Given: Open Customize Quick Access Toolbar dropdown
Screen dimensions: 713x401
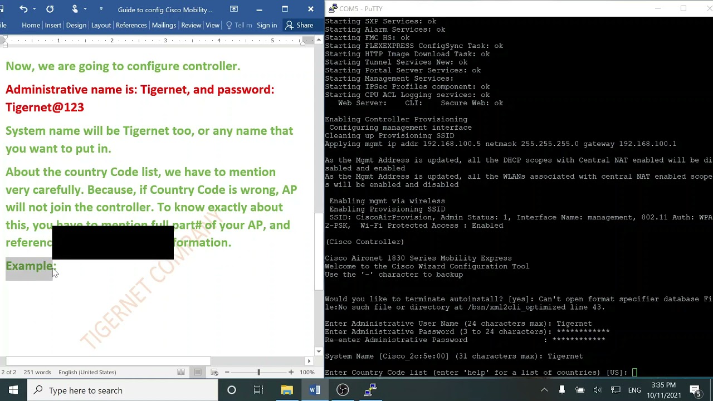Looking at the screenshot, I should pyautogui.click(x=101, y=9).
